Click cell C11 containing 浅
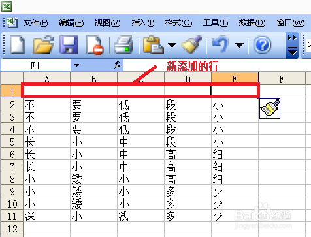 point(140,216)
